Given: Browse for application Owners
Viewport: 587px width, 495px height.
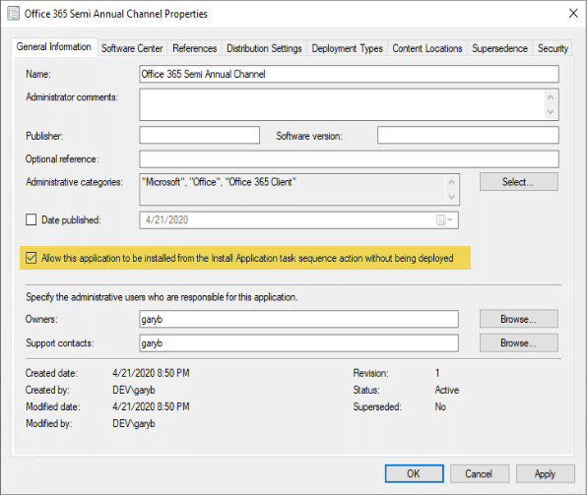Looking at the screenshot, I should [519, 319].
